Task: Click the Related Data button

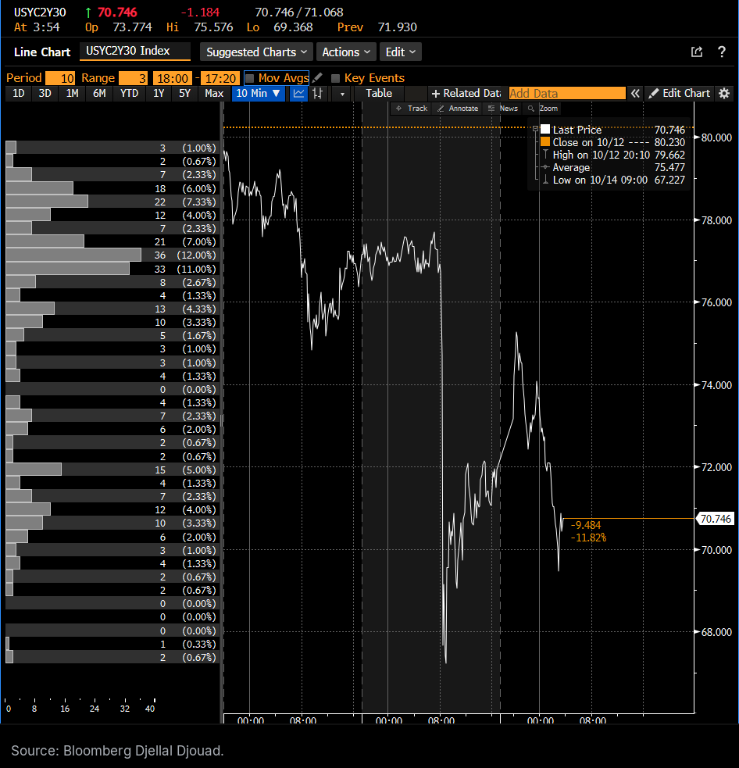Action: (466, 93)
